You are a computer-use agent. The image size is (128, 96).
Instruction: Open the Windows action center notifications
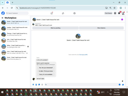[124, 92]
